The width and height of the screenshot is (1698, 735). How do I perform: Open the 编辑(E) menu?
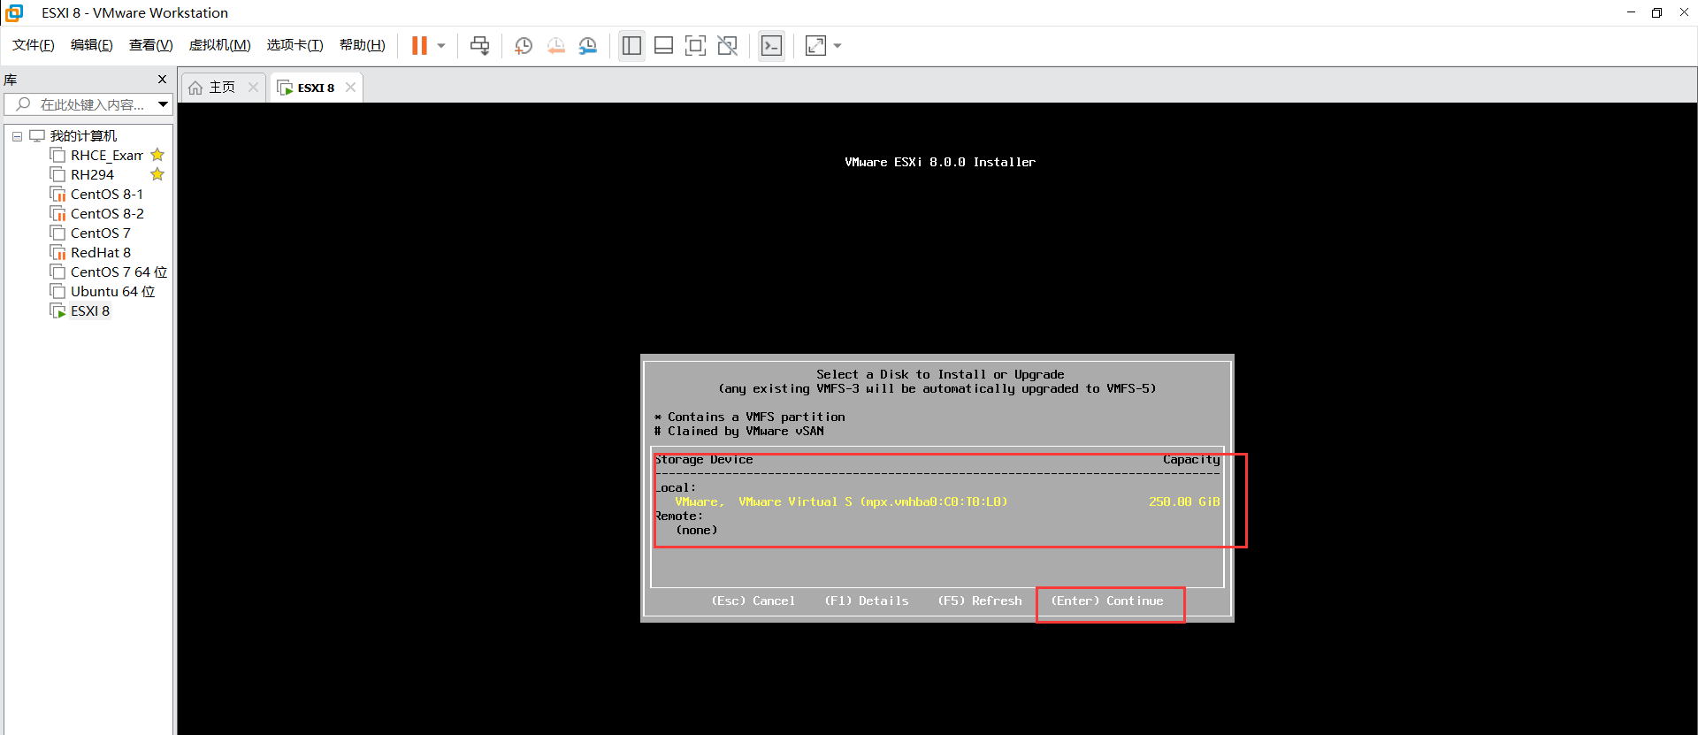point(92,45)
